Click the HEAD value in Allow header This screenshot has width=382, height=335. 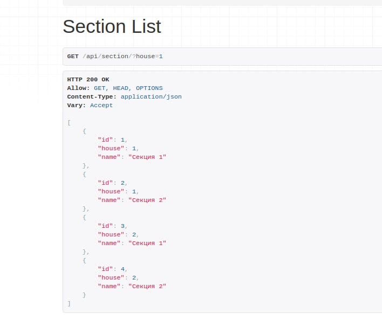coord(121,88)
